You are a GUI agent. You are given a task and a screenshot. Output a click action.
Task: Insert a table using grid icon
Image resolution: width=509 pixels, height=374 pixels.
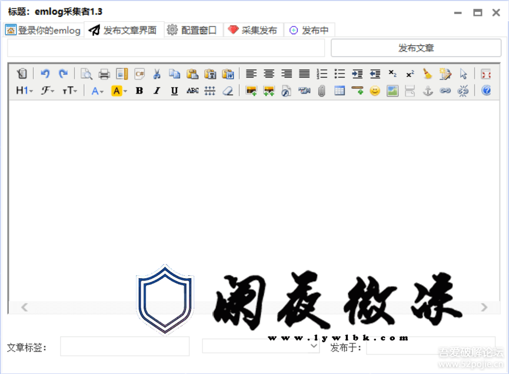(x=340, y=91)
